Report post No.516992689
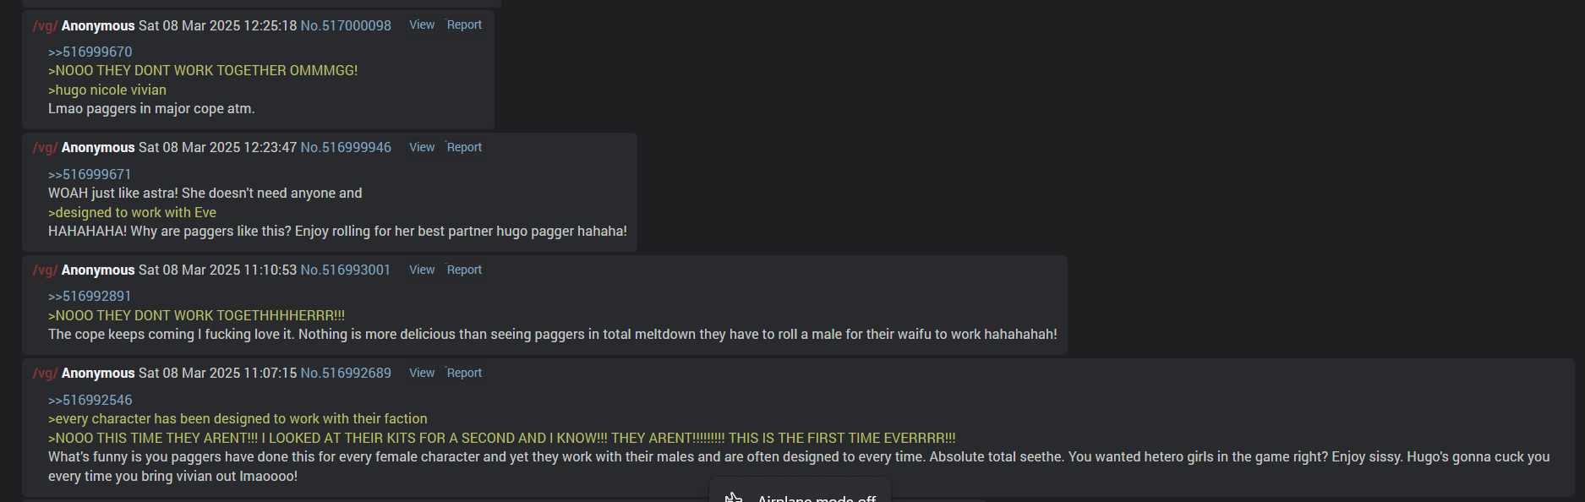Screen dimensions: 1585x502 [464, 373]
